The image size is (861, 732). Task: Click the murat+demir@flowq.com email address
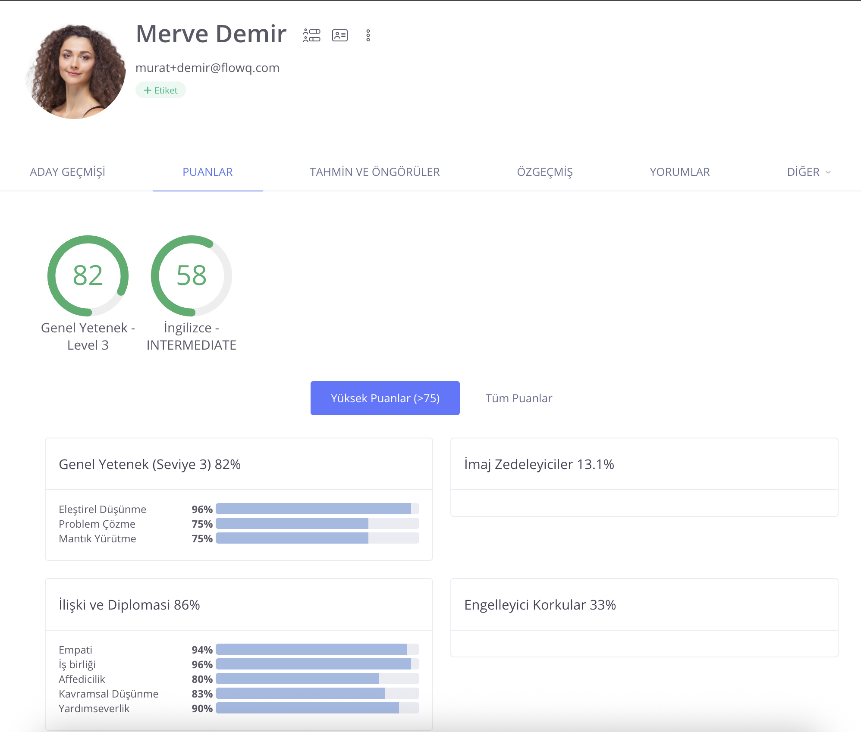click(207, 68)
